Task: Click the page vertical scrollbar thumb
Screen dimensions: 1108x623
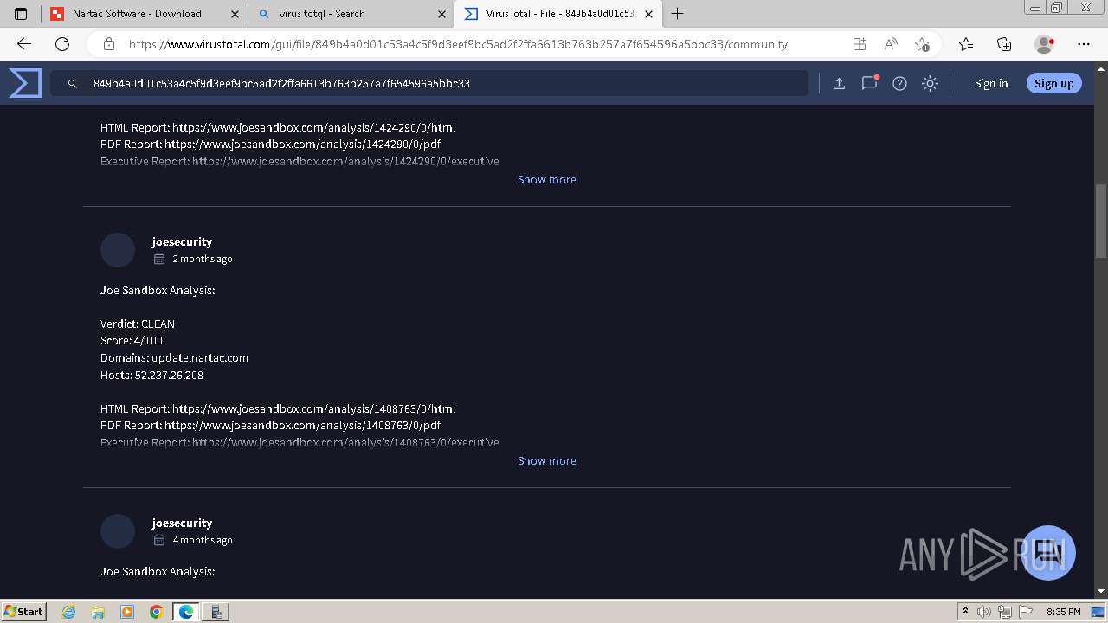Action: tap(1100, 221)
